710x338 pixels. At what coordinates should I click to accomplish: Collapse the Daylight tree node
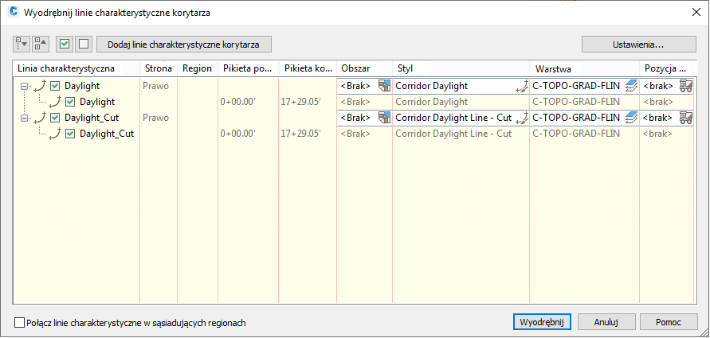click(24, 86)
